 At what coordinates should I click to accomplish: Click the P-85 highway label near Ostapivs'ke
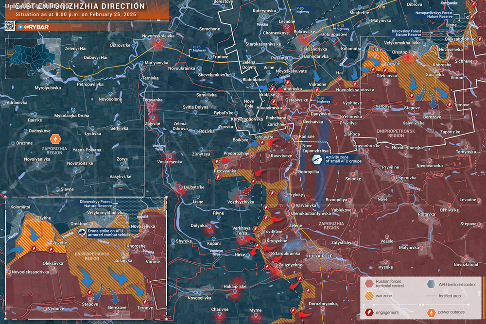click(324, 100)
